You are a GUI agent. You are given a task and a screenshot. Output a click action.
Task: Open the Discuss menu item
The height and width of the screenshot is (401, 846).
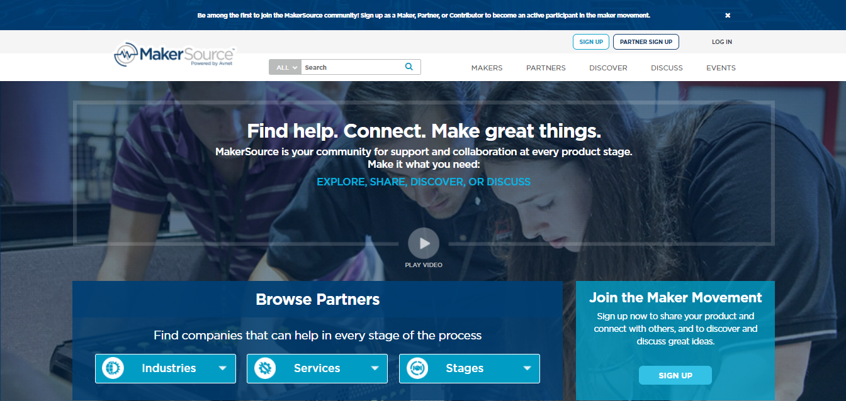point(667,68)
